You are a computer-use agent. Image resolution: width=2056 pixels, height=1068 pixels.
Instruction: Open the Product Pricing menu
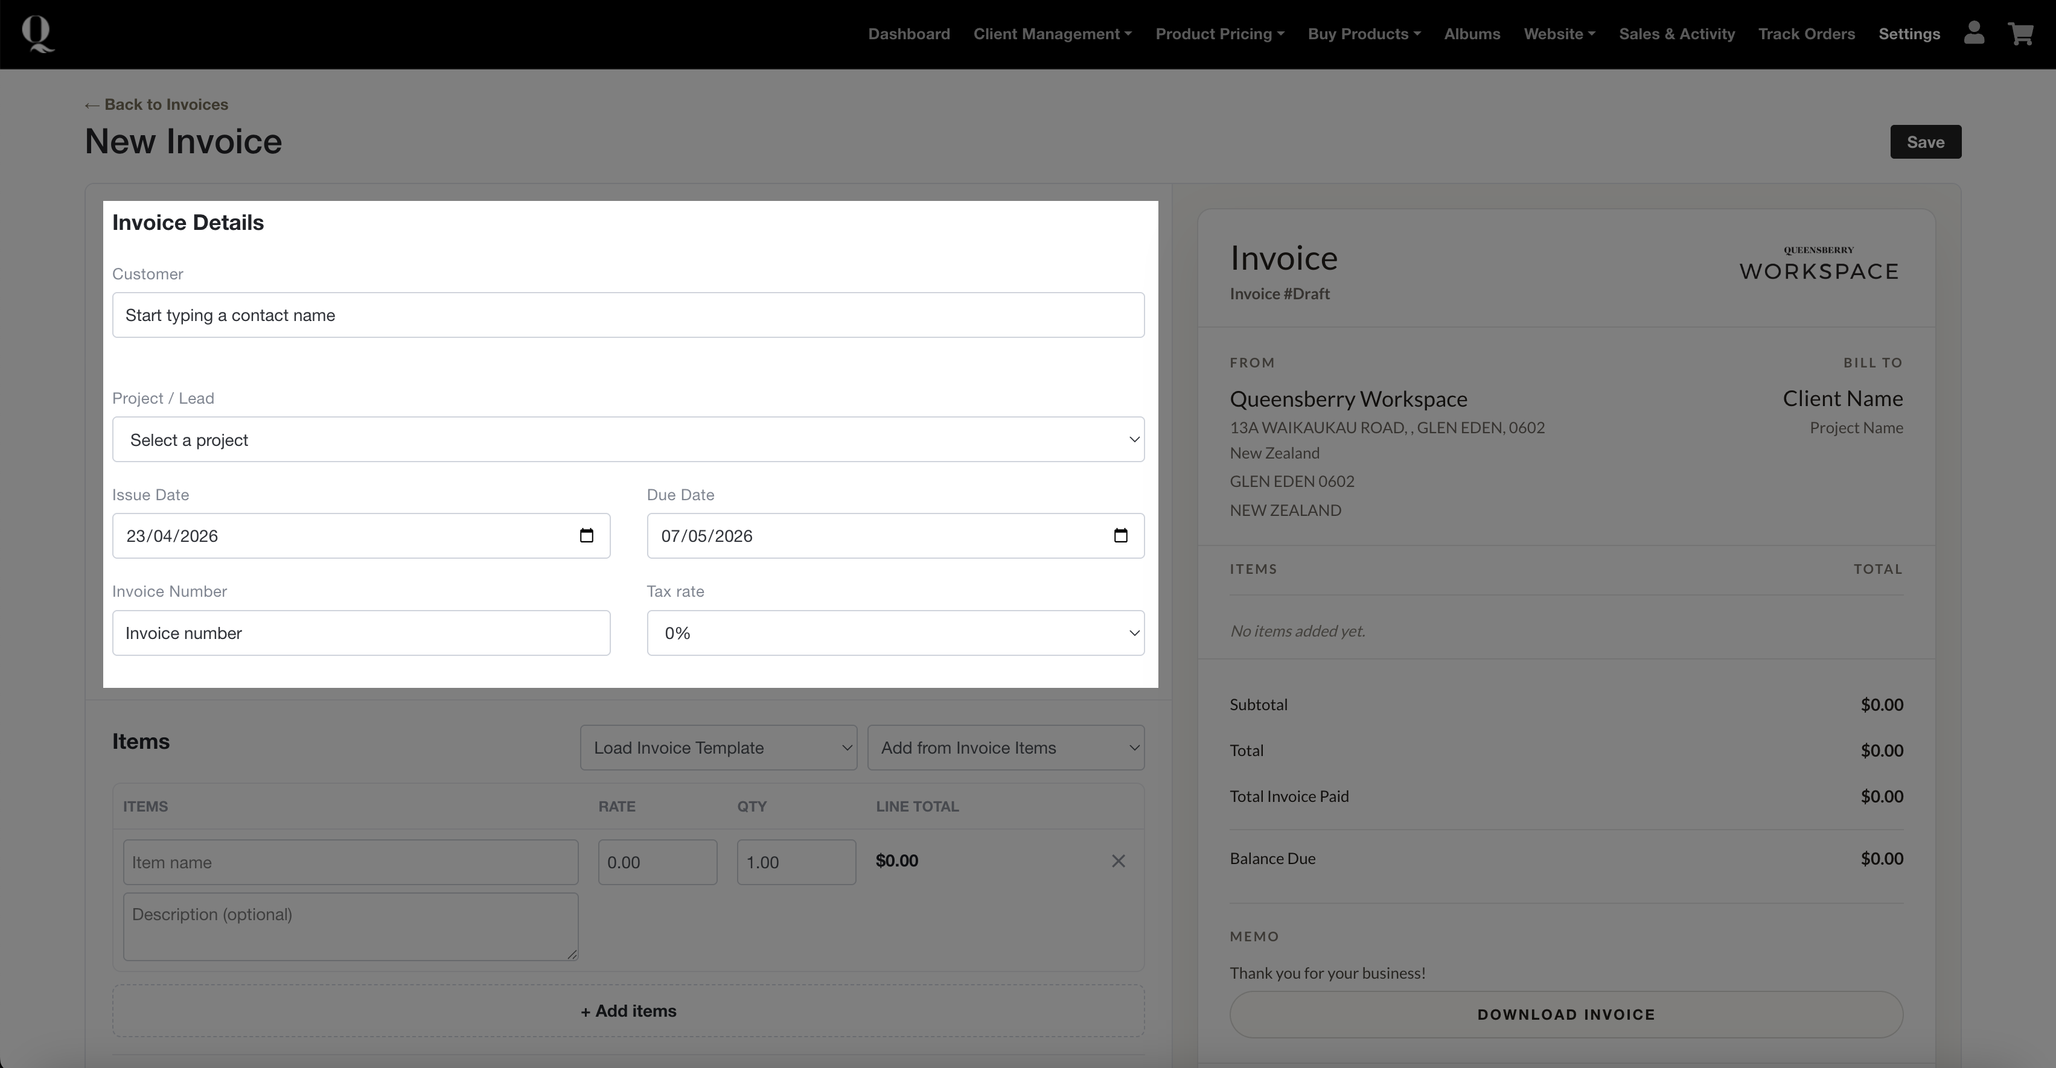1219,34
